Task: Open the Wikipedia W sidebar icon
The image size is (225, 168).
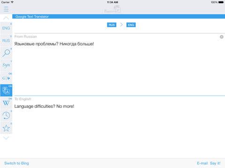Action: [x=6, y=103]
